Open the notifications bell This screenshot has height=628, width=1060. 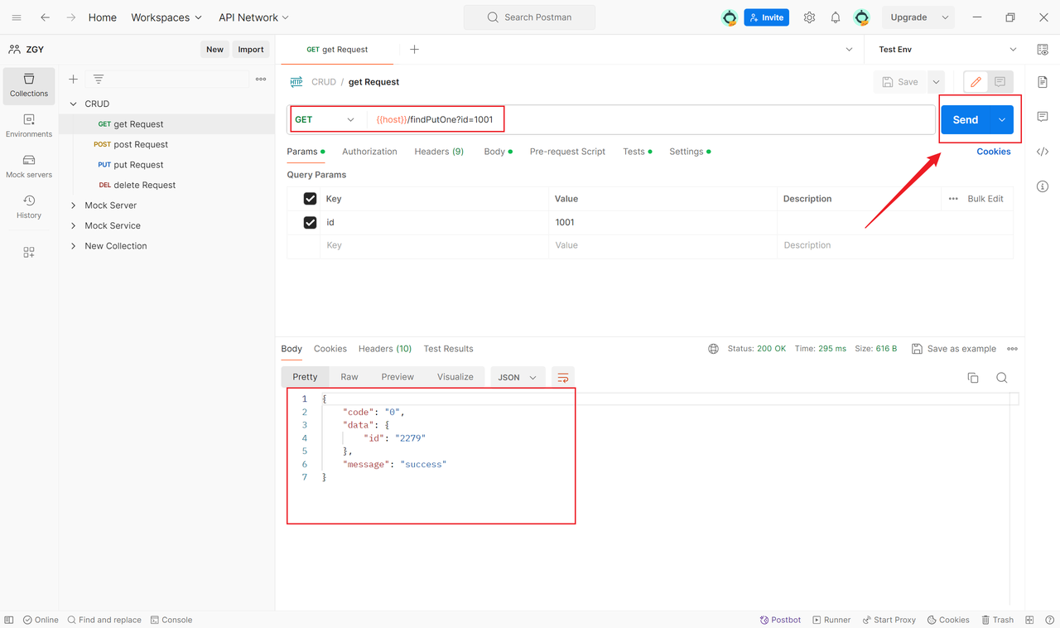[836, 17]
